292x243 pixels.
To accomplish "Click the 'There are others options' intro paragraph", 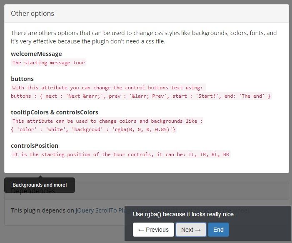I will (x=144, y=37).
